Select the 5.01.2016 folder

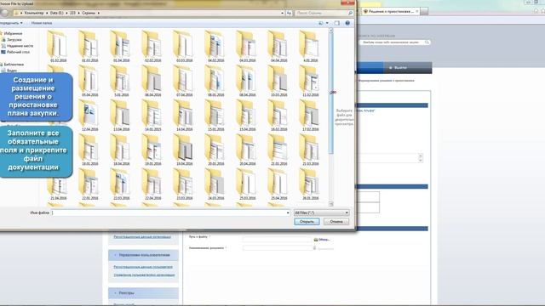121,81
